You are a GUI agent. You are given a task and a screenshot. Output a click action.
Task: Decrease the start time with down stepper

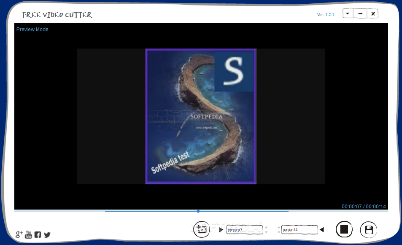266,232
